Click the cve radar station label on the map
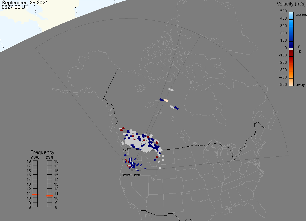This screenshot has width=307, height=221. (x=137, y=175)
